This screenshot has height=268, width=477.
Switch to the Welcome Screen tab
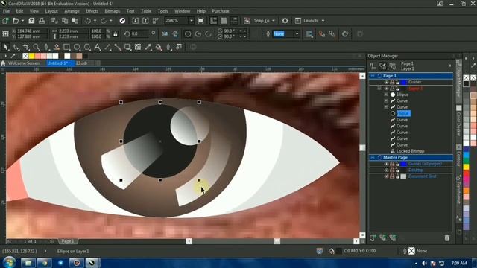click(24, 63)
